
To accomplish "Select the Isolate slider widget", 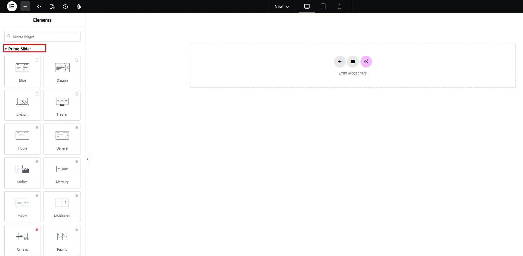I will [x=23, y=173].
